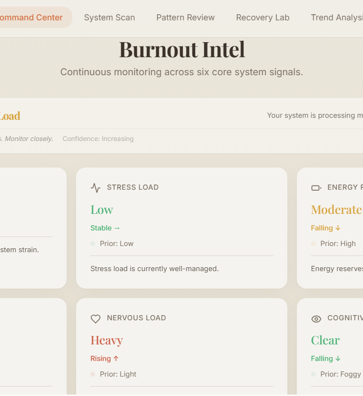Click the STRESS LOAD card title
Screen dimensions: 363x396
133,187
